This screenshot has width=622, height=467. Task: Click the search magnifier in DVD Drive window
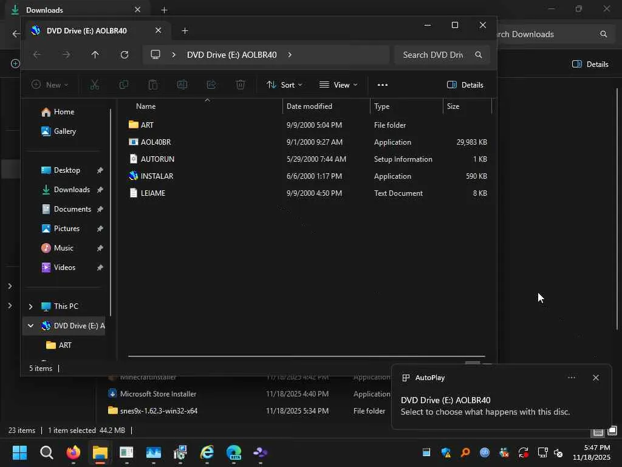coord(479,55)
